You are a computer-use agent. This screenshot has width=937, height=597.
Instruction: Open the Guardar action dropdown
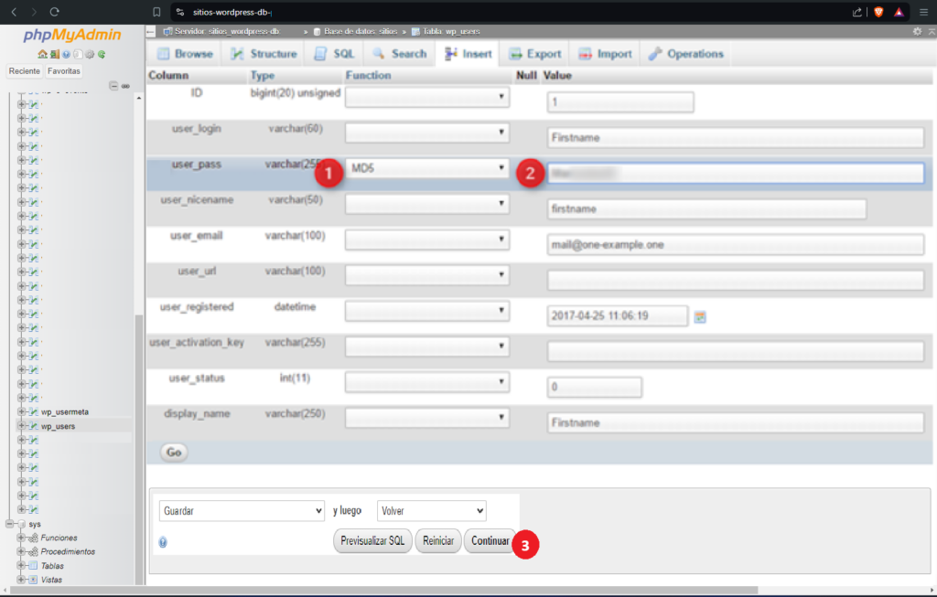point(242,511)
